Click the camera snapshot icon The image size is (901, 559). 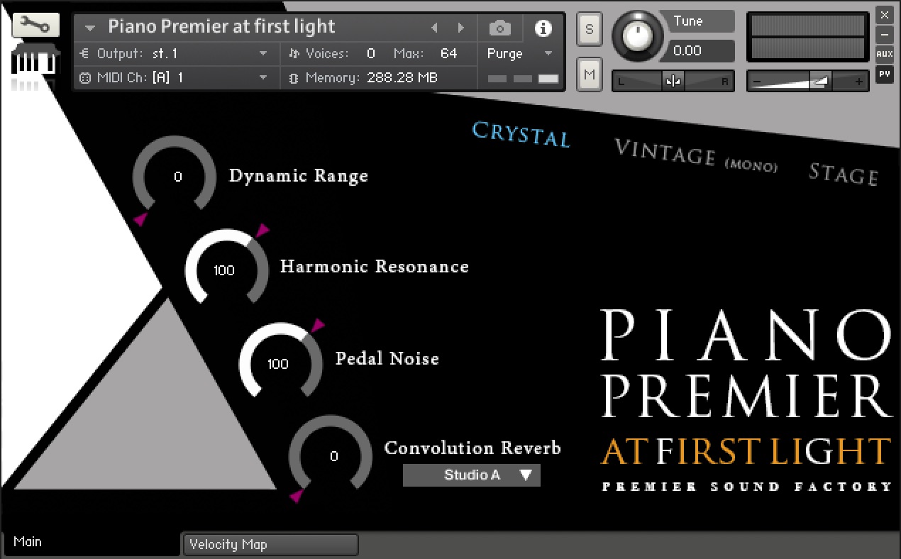click(x=499, y=28)
